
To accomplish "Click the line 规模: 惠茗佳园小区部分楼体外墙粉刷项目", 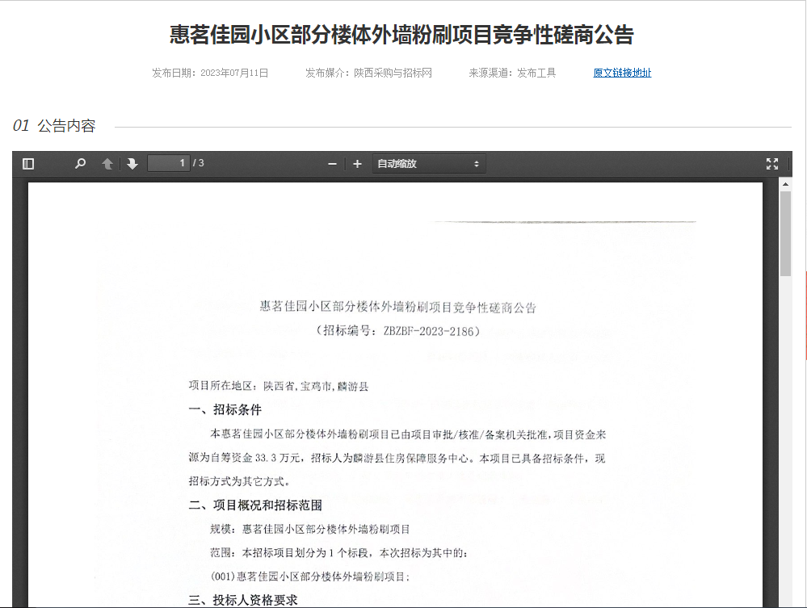I will (310, 529).
